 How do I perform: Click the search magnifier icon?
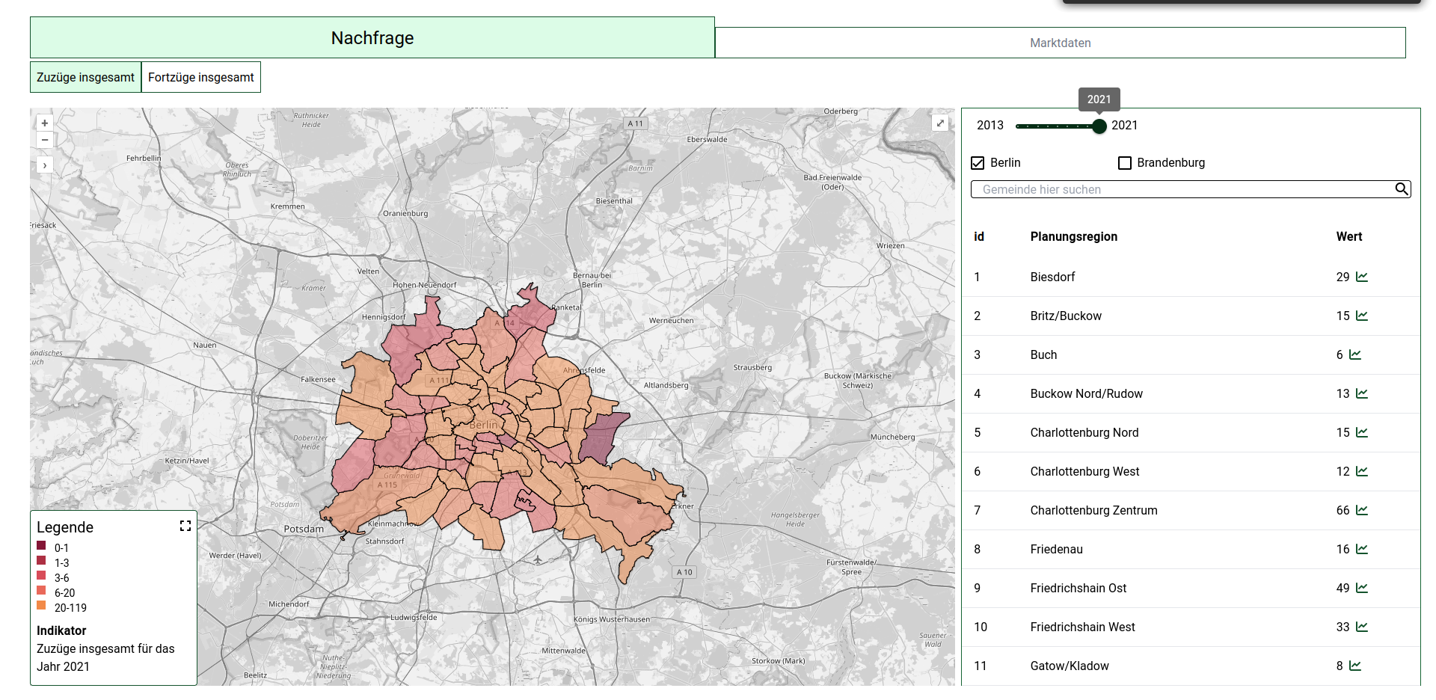pos(1402,189)
